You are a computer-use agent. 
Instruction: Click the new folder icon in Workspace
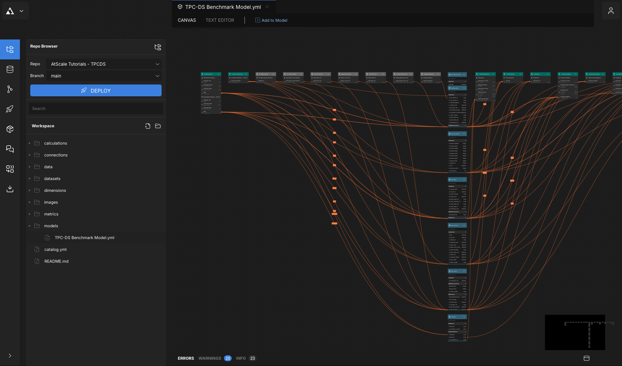pyautogui.click(x=158, y=126)
